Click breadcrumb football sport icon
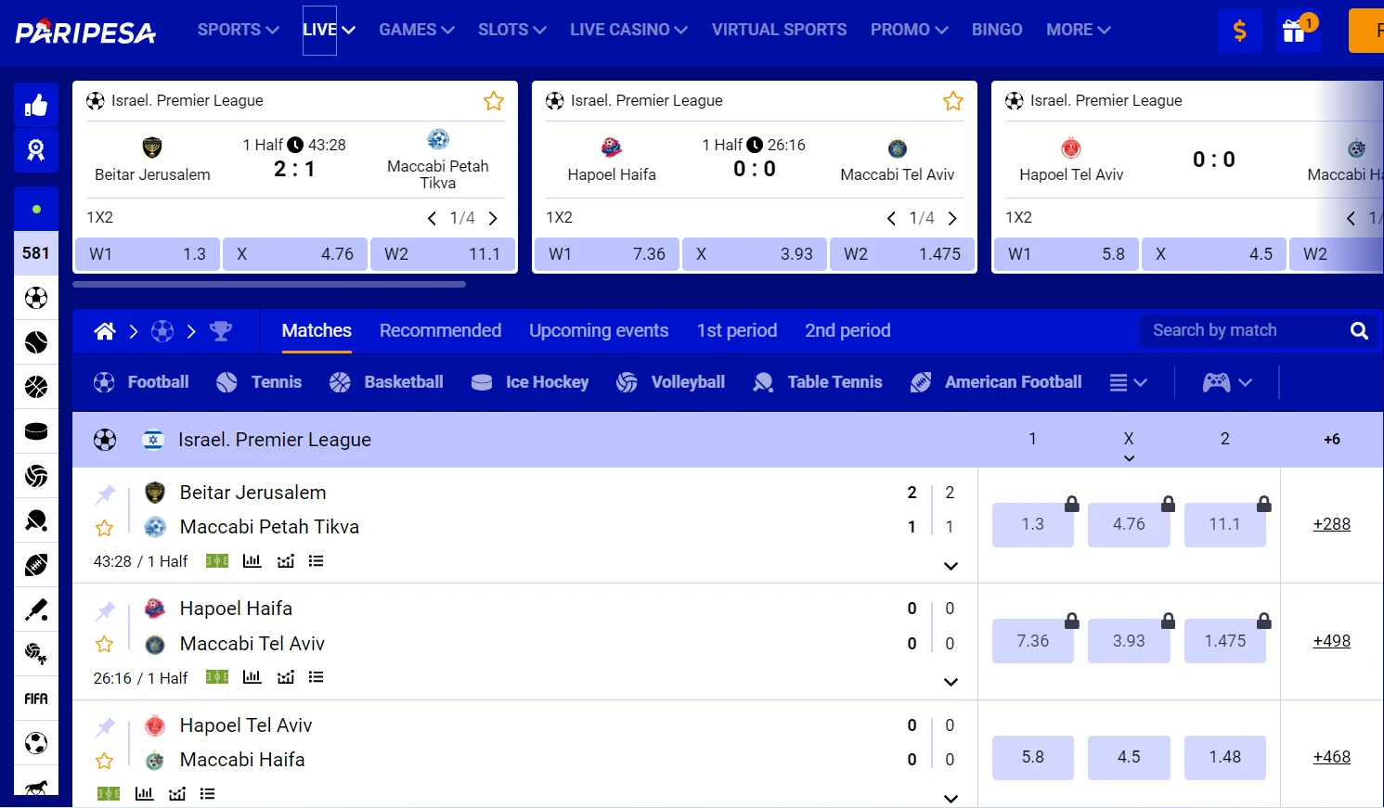The image size is (1384, 808). point(162,331)
